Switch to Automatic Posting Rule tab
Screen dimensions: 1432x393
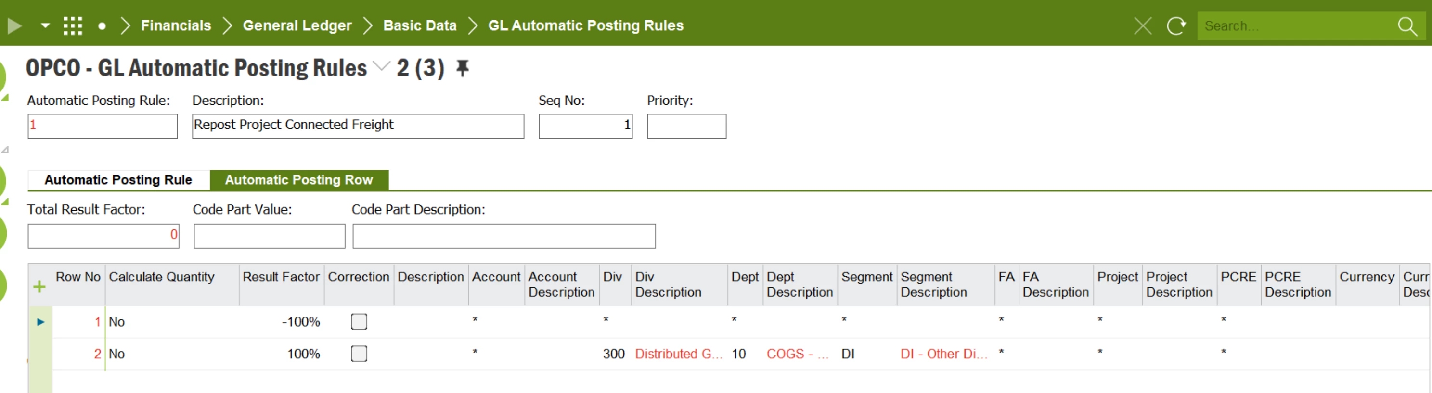[118, 179]
